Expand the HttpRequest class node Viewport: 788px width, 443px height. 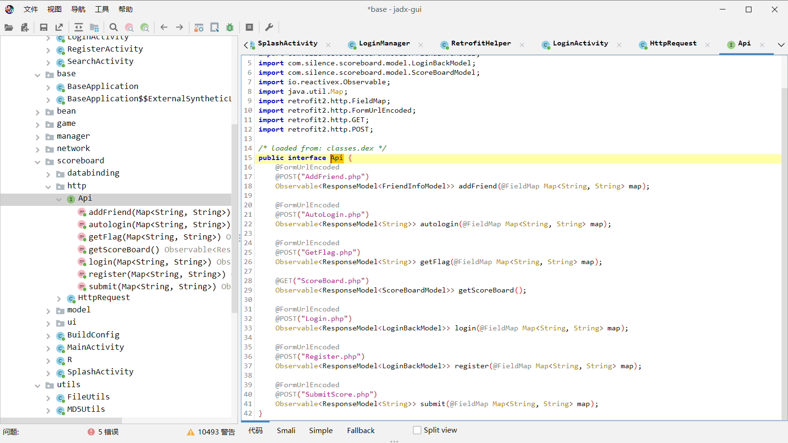(59, 299)
